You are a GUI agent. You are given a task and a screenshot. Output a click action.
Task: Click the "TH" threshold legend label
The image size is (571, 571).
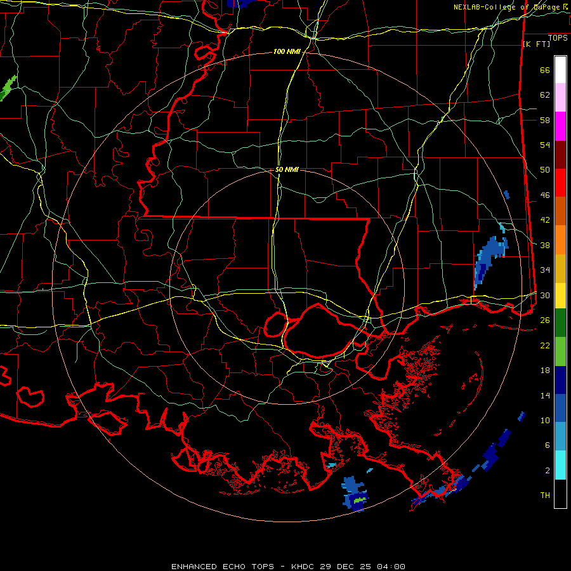coord(545,496)
